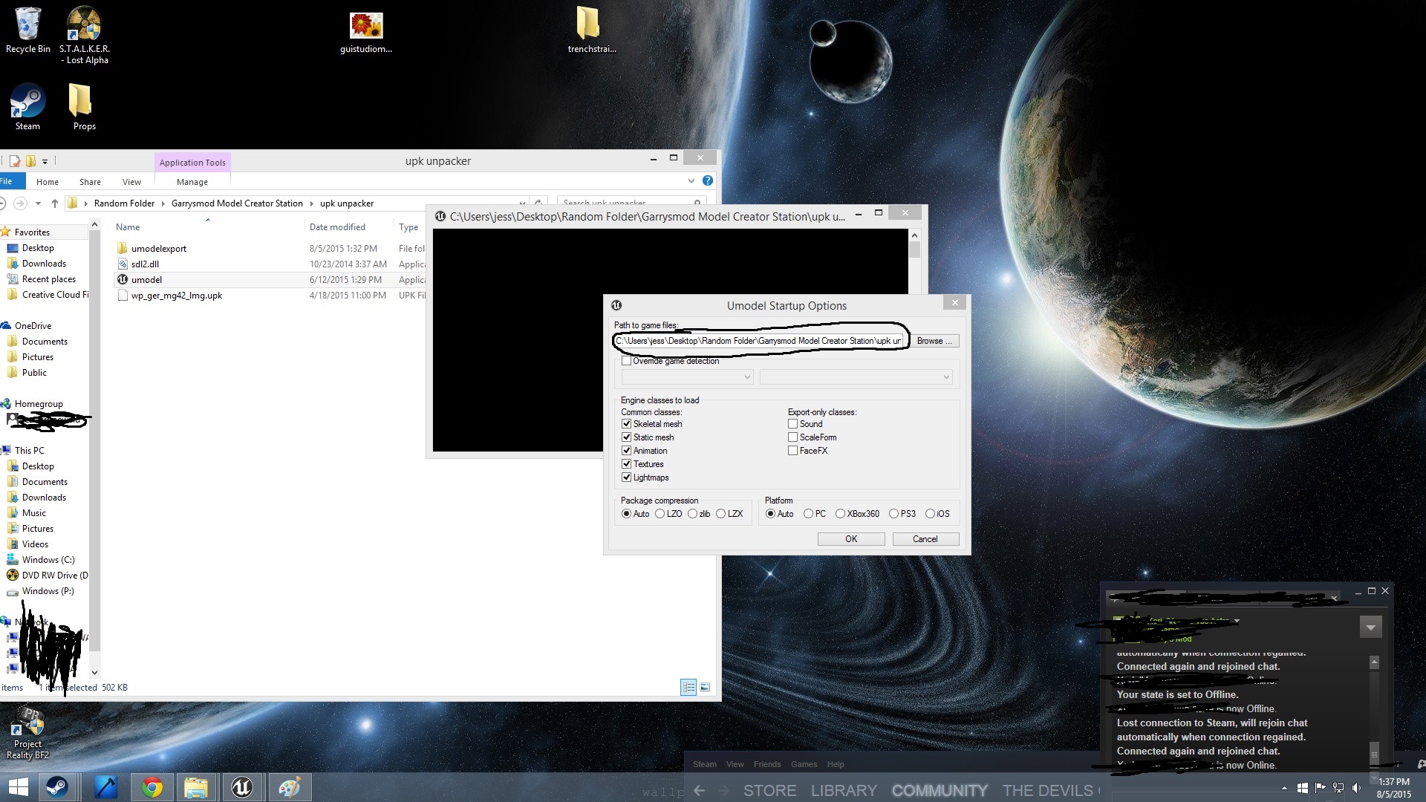Expand the Explorer ribbon chevron
Viewport: 1426px width, 802px height.
(691, 180)
